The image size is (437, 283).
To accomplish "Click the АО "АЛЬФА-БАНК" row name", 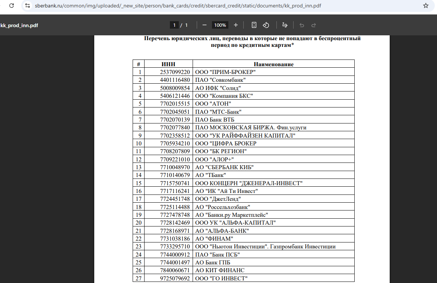I will point(222,231).
